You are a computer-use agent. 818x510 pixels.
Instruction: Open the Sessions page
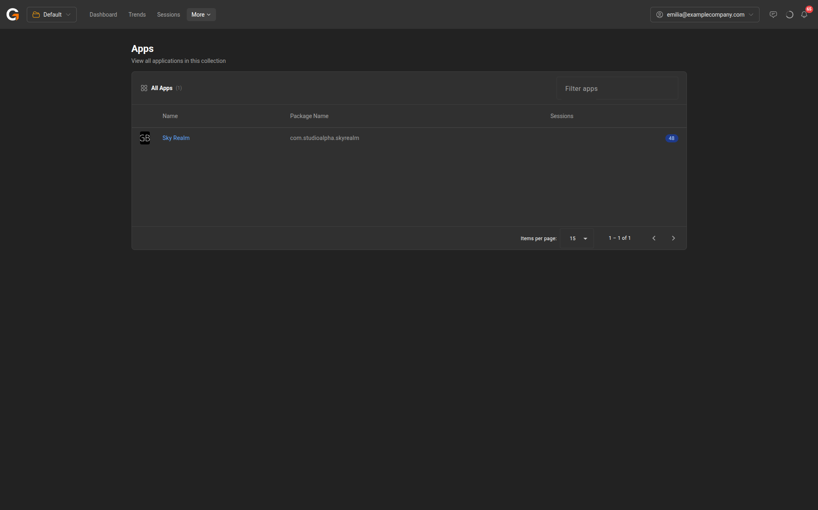168,15
